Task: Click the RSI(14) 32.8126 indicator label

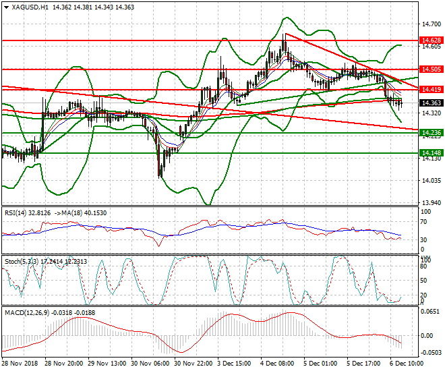Action: [x=28, y=213]
